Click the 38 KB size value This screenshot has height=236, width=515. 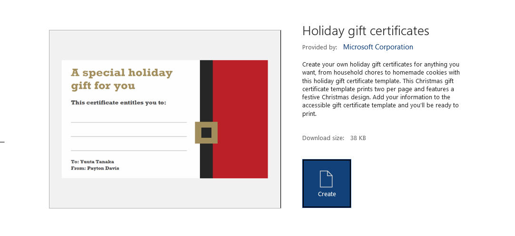point(358,138)
